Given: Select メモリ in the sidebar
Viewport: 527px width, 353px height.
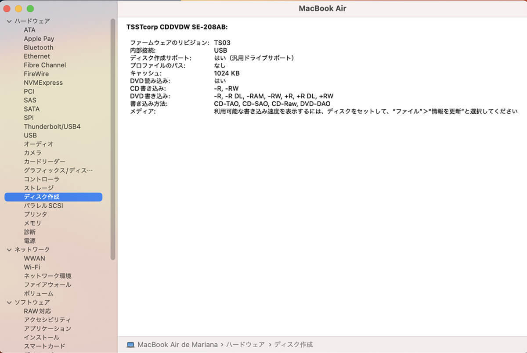Looking at the screenshot, I should click(32, 223).
